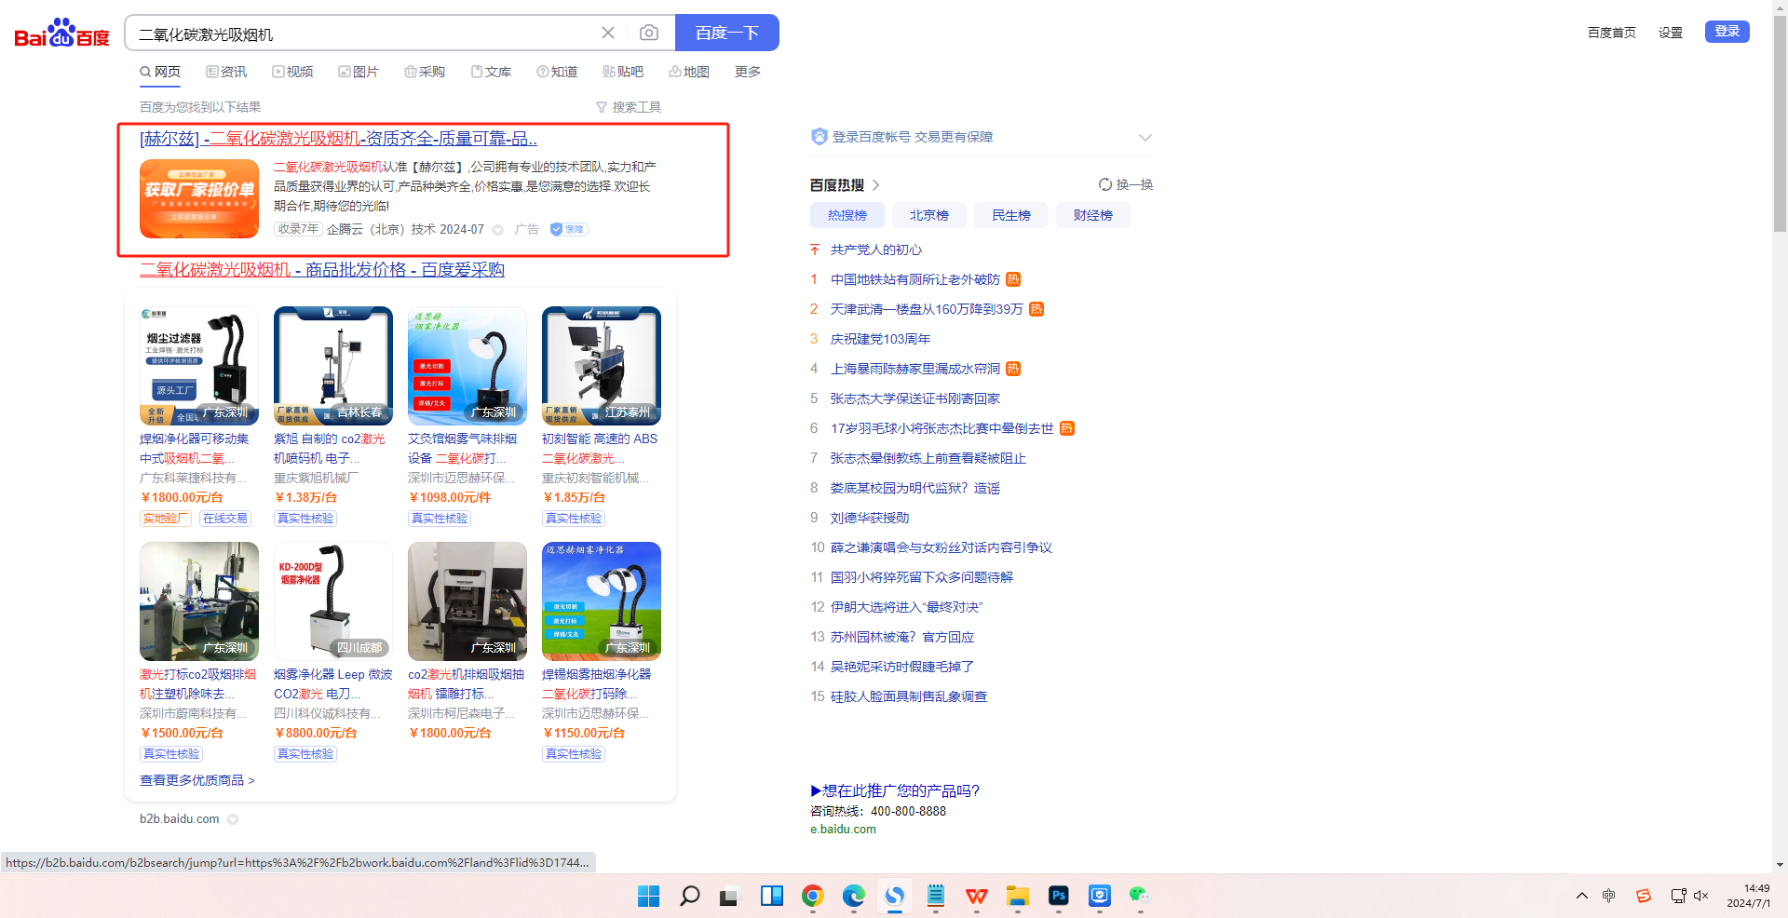Open WeChat from the taskbar
This screenshot has width=1788, height=918.
click(1139, 896)
